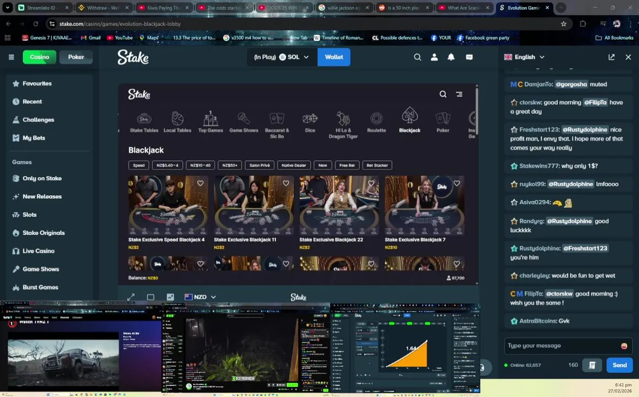Screen dimensions: 639x397
Task: Toggle the Bet Stacker filter chip
Action: (x=377, y=165)
